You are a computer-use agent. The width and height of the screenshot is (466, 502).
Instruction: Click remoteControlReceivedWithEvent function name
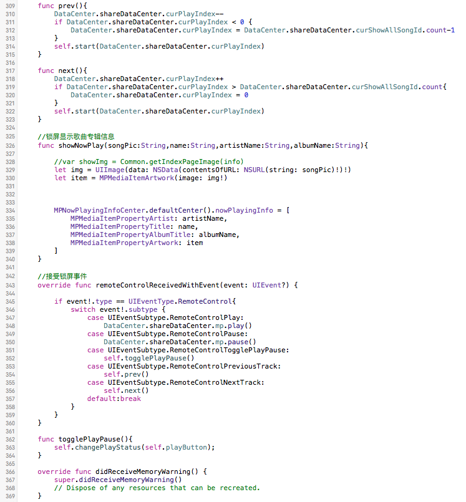pos(157,285)
